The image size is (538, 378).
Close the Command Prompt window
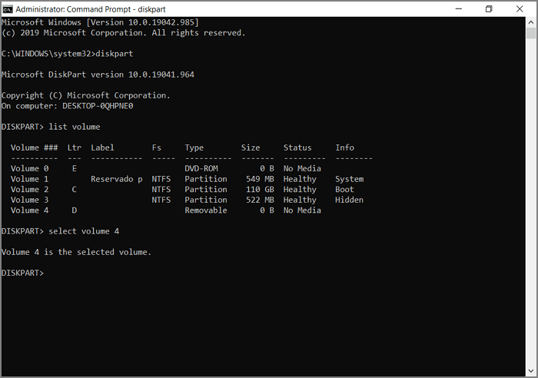tap(520, 9)
